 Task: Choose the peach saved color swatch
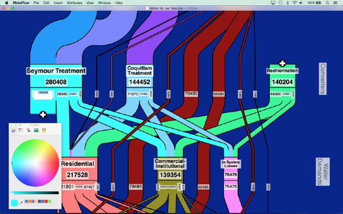point(36,201)
